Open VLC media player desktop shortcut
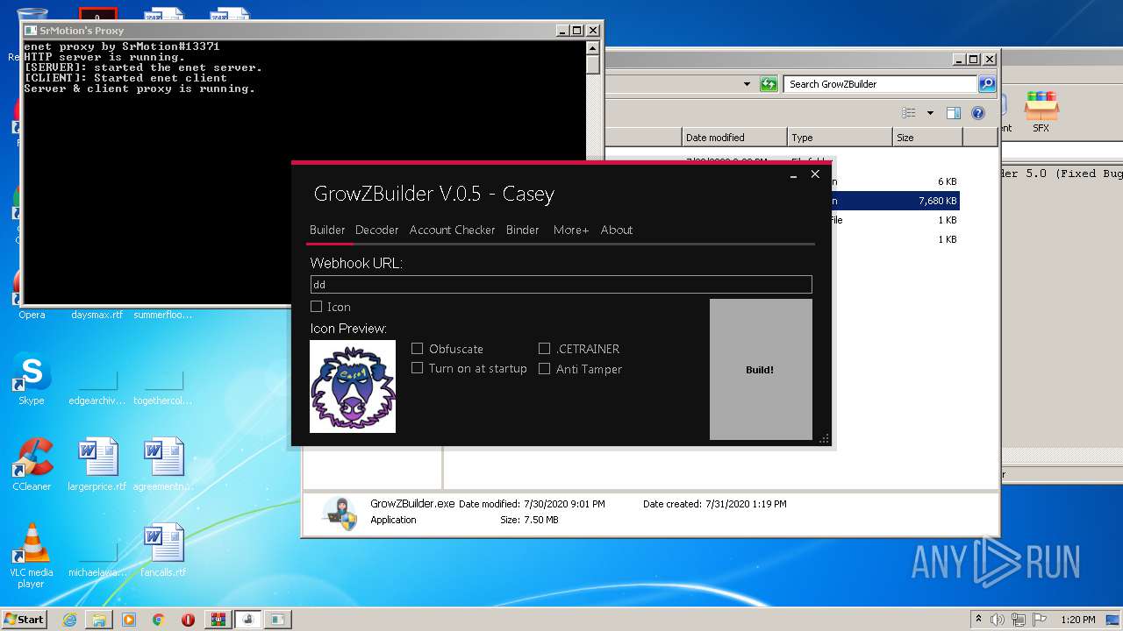 click(32, 556)
